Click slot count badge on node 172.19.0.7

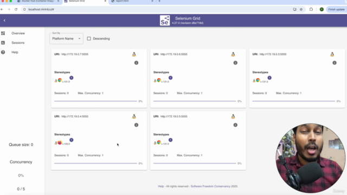pos(71,78)
